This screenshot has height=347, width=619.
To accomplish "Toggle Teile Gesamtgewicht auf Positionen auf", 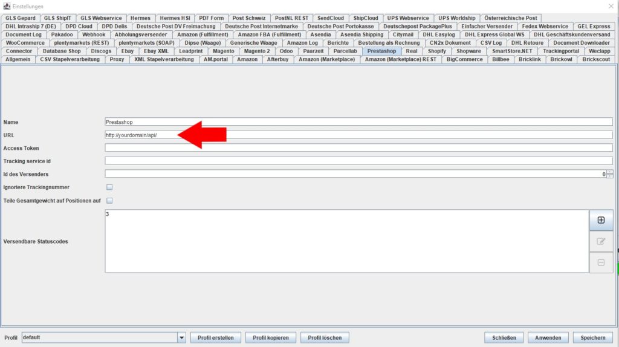I will [x=109, y=201].
